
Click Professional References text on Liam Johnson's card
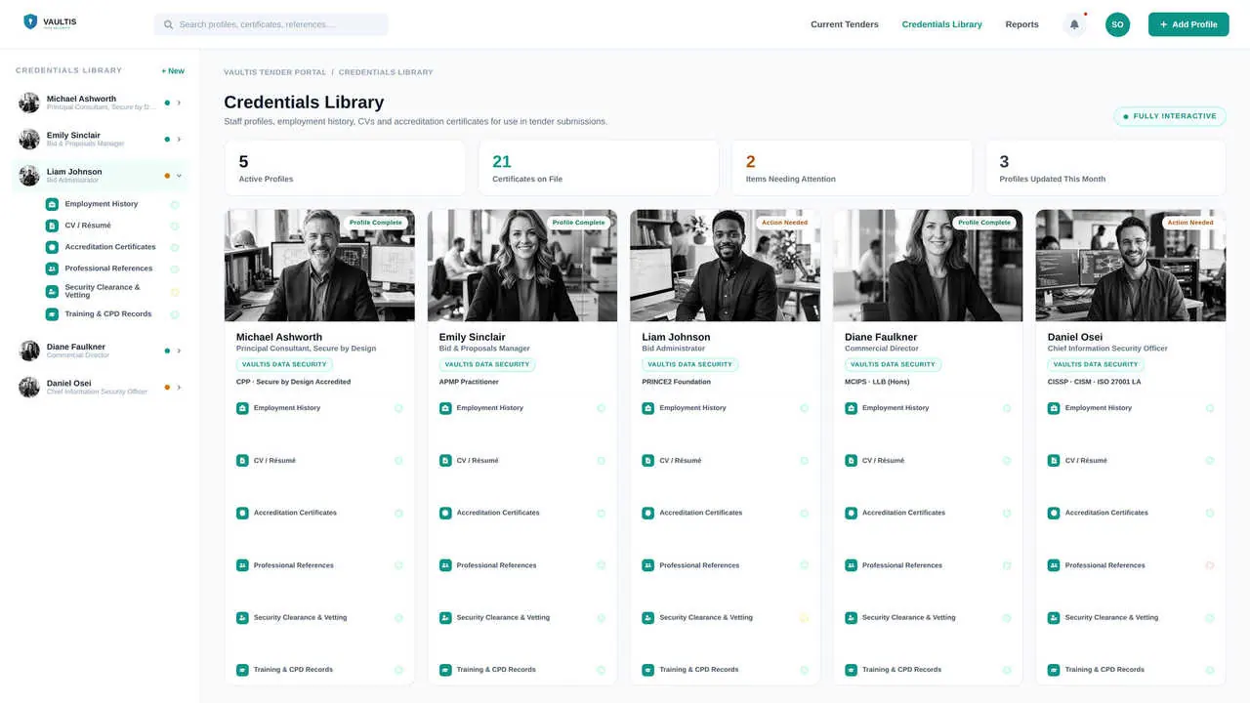pyautogui.click(x=699, y=565)
